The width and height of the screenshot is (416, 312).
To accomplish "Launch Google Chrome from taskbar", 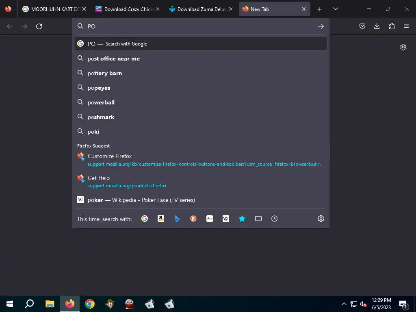I will coord(90,304).
